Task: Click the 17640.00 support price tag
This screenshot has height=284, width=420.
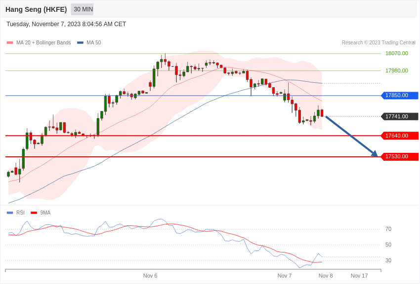Action: point(400,136)
